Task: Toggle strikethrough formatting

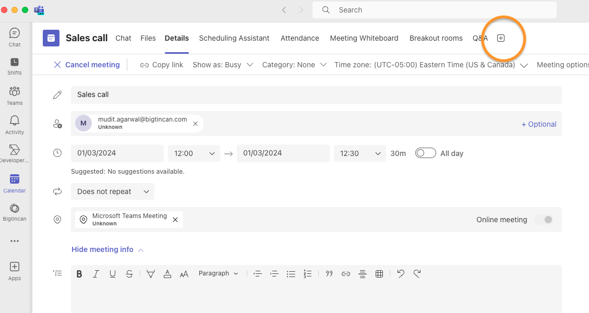Action: tap(129, 274)
